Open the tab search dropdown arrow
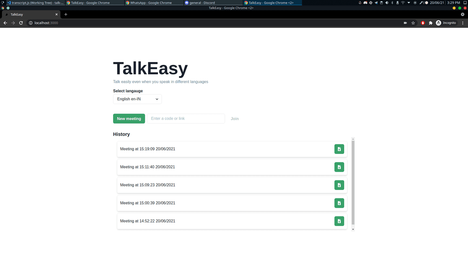The height and width of the screenshot is (263, 468). tap(462, 14)
